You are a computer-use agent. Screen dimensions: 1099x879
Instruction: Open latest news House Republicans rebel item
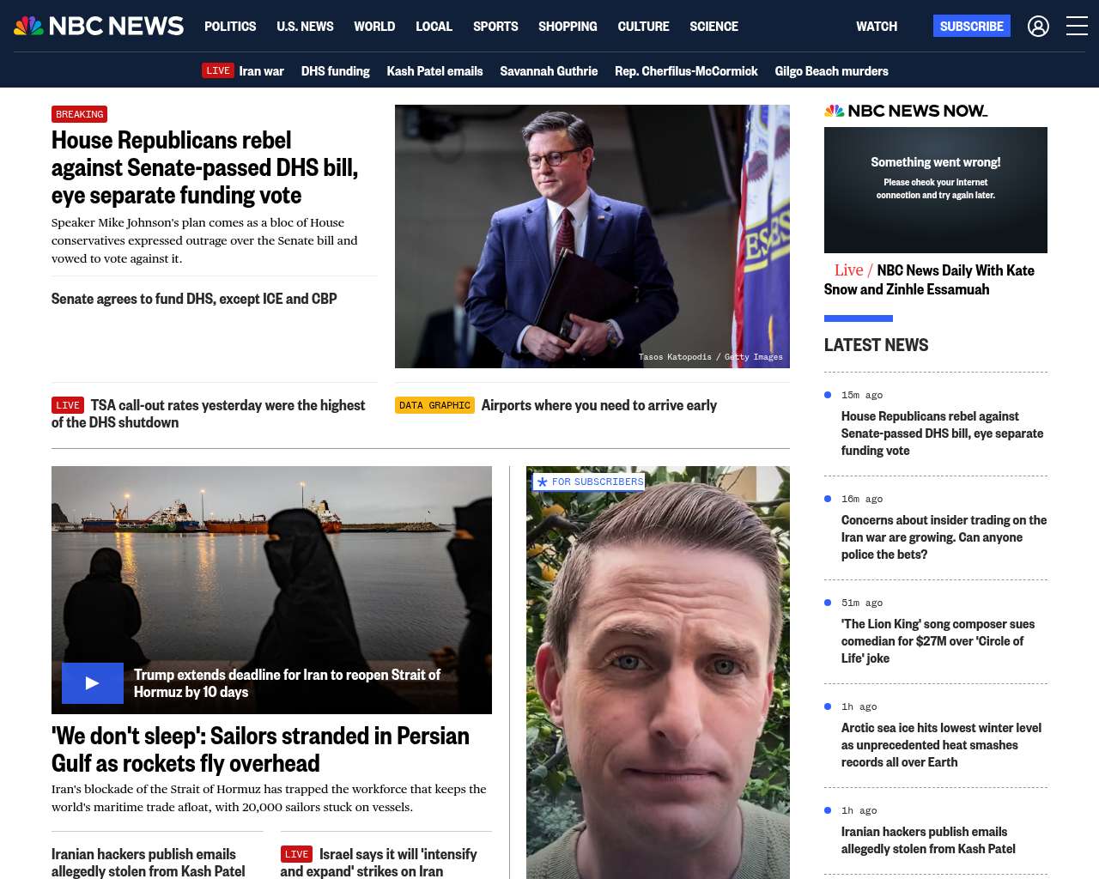coord(942,433)
